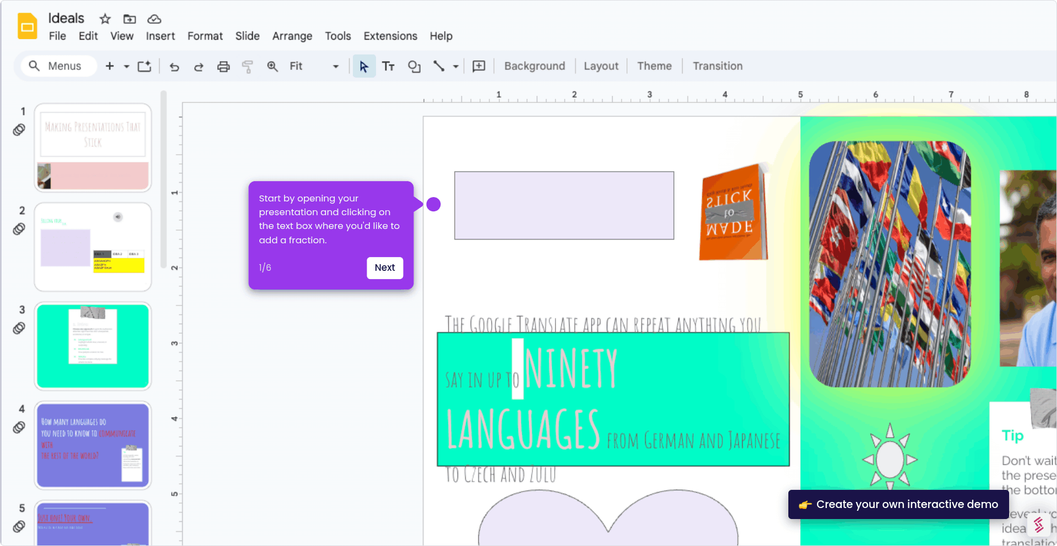The height and width of the screenshot is (546, 1057).
Task: Open the Edit menu
Action: point(88,36)
